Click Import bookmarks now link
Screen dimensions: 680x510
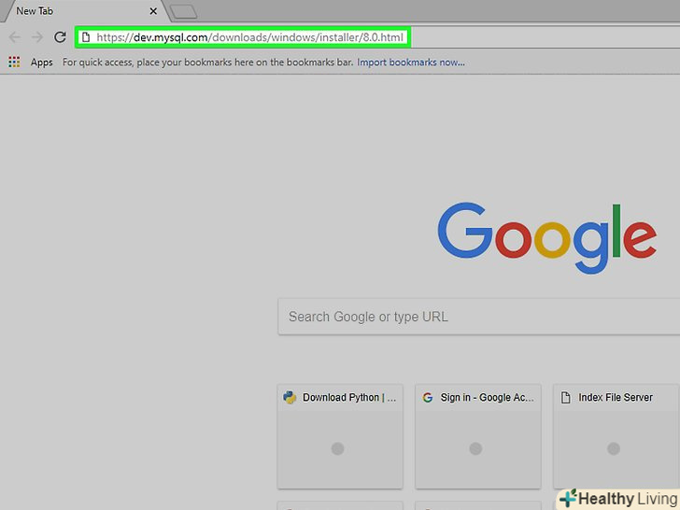tap(411, 62)
